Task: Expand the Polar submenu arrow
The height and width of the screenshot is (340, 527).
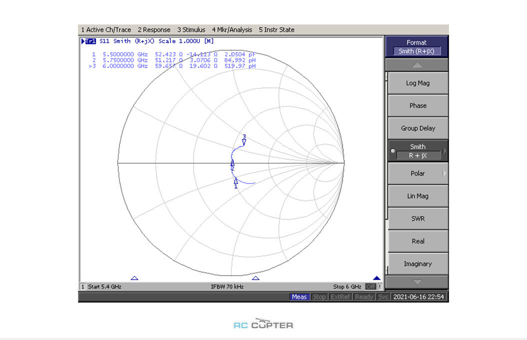Action: pyautogui.click(x=444, y=173)
